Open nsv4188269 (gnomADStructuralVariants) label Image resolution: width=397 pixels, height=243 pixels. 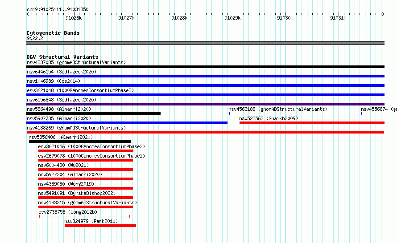[x=76, y=128]
